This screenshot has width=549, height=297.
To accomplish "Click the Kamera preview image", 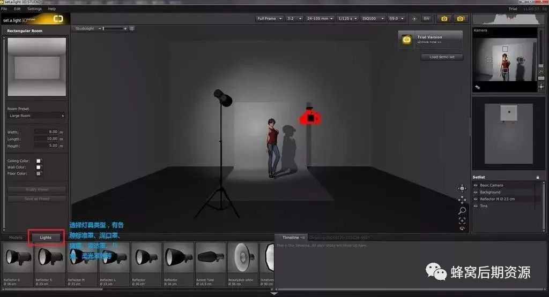I will click(x=505, y=60).
